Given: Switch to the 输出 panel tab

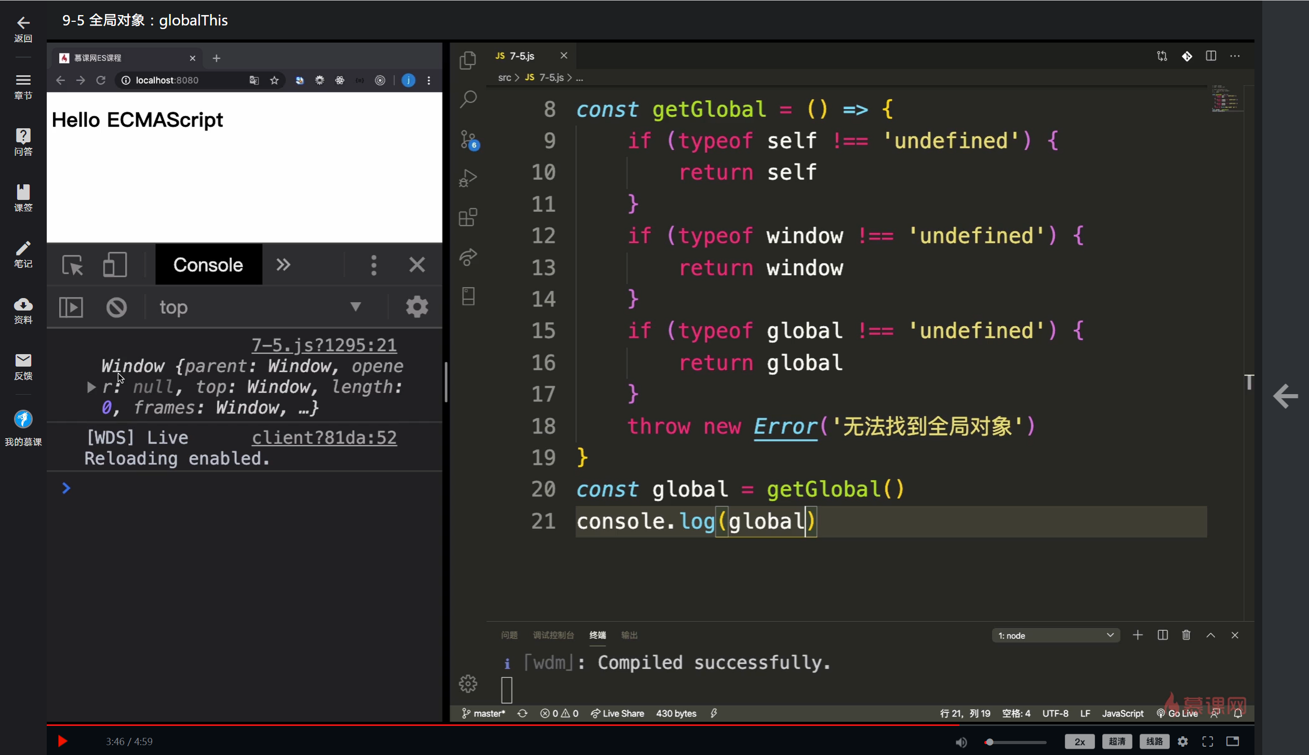Looking at the screenshot, I should pos(629,635).
